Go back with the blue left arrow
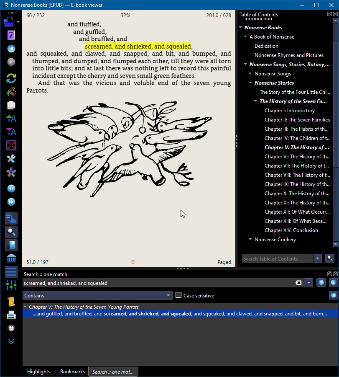This screenshot has height=377, width=339. 11,49
